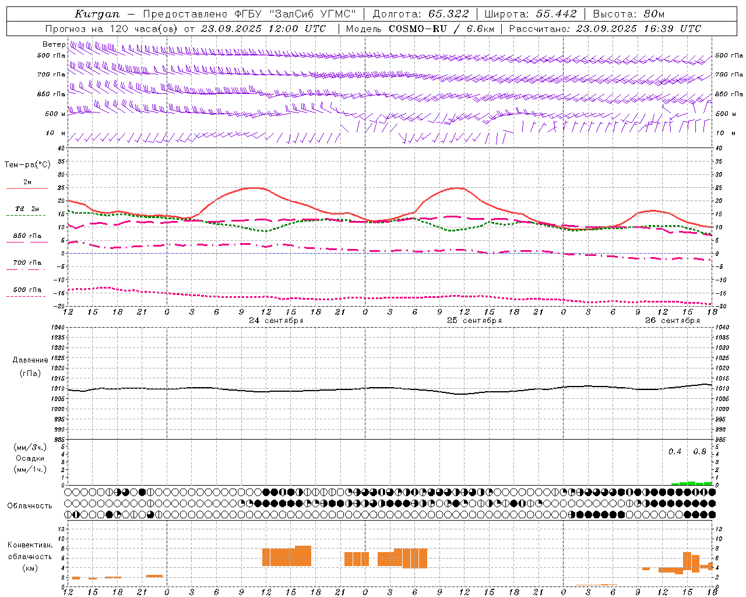Viewport: 746px width, 597px height.
Task: Select the "Td 2м" dew point legend entry
Action: pos(27,209)
